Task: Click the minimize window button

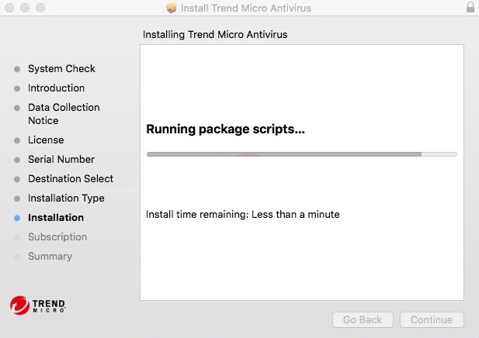Action: (x=25, y=7)
